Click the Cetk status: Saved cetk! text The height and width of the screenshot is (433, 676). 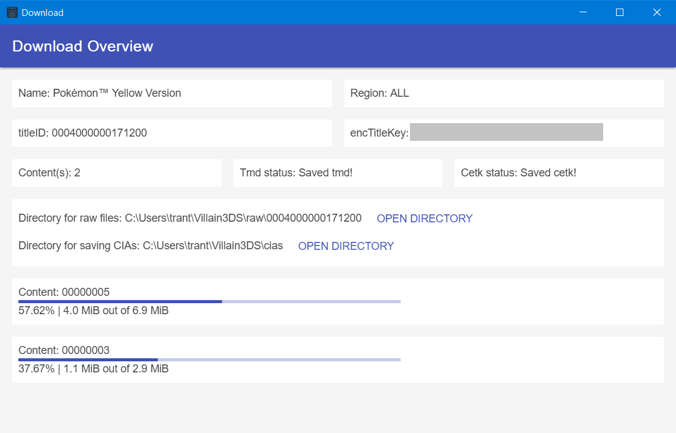click(x=519, y=173)
